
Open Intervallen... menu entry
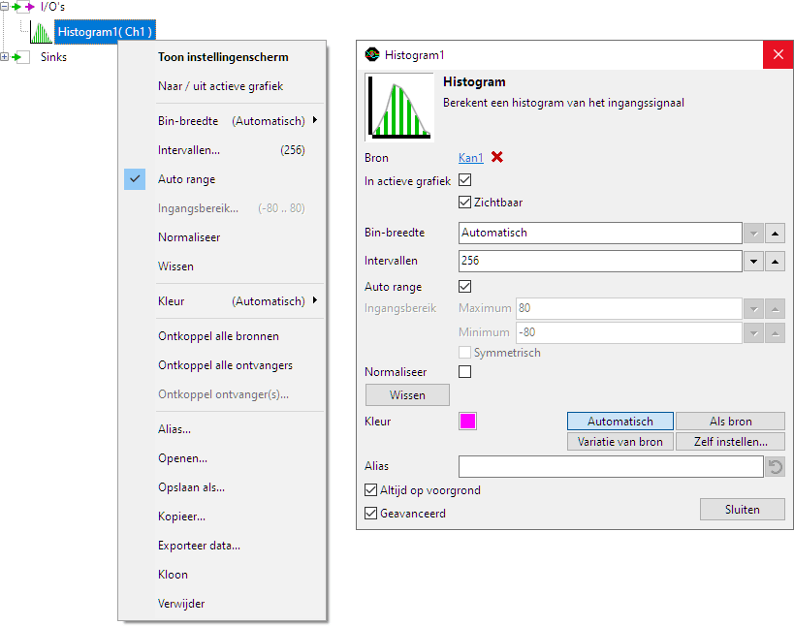tap(223, 150)
